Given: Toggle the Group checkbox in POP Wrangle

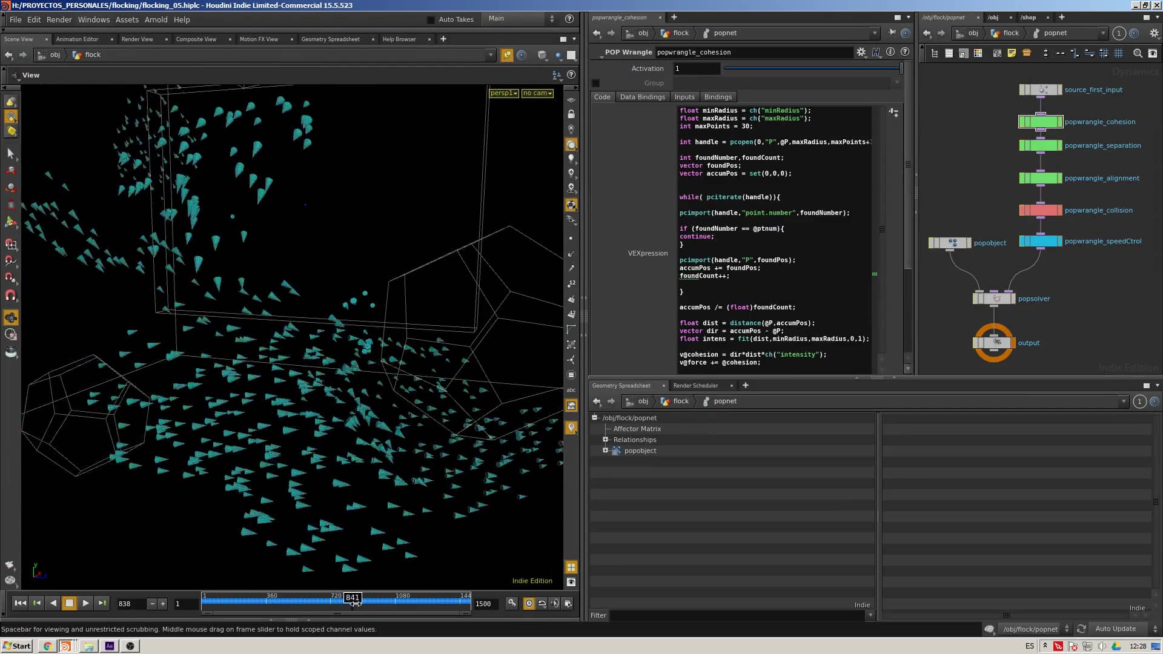Looking at the screenshot, I should click(596, 83).
